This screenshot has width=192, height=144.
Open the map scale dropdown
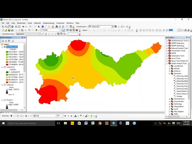coord(60,30)
